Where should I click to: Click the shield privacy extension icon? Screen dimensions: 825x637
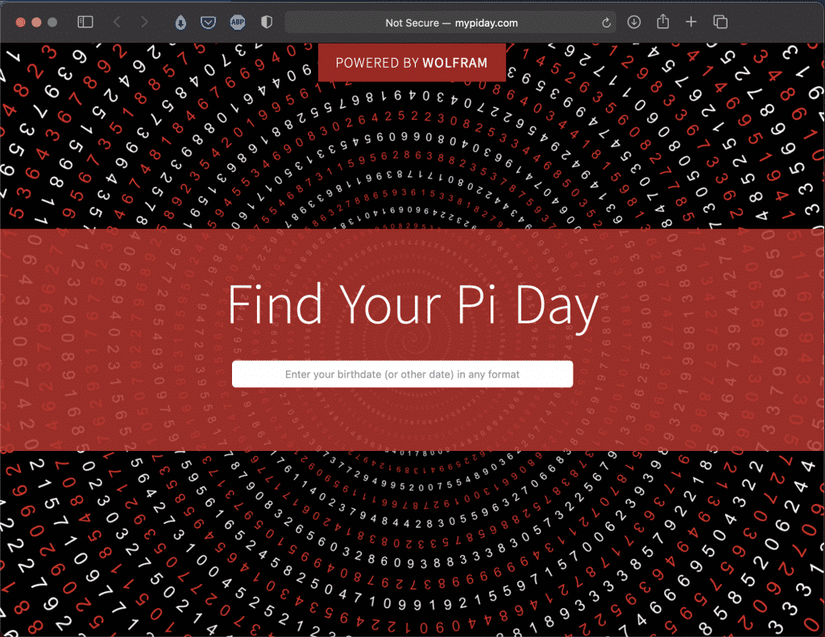tap(266, 22)
